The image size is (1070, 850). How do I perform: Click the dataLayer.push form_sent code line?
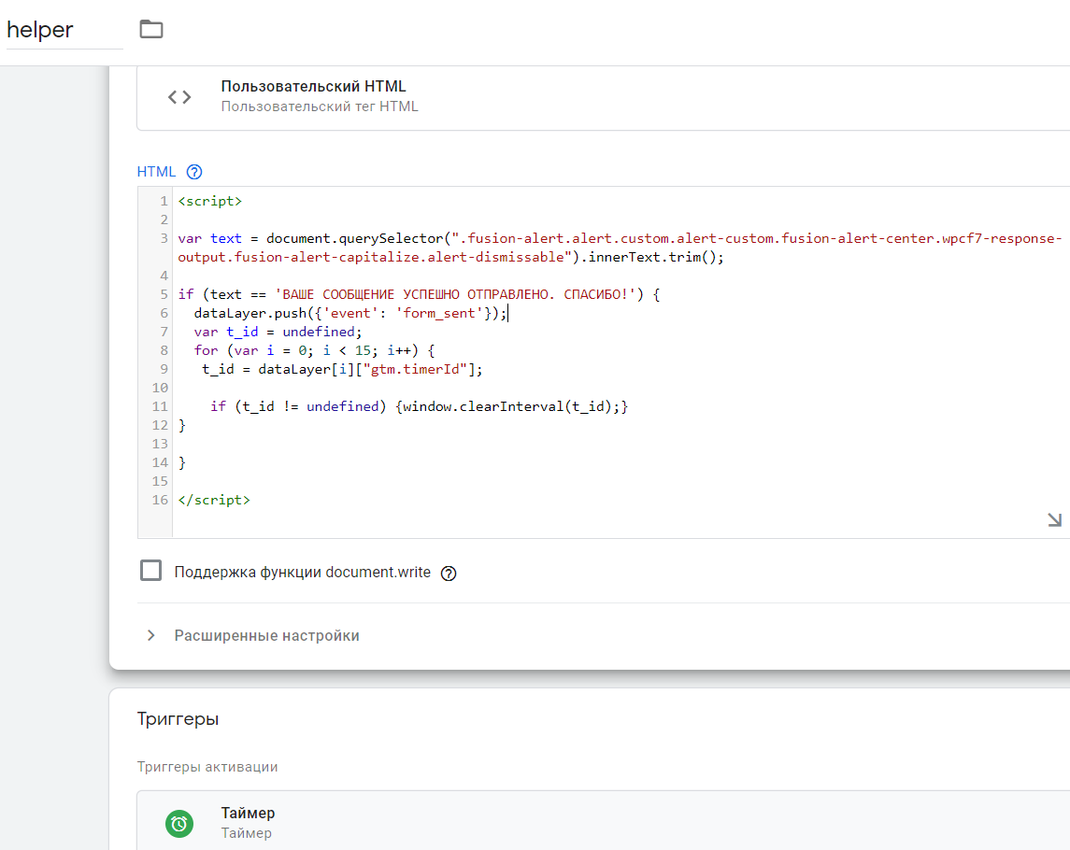[x=350, y=313]
